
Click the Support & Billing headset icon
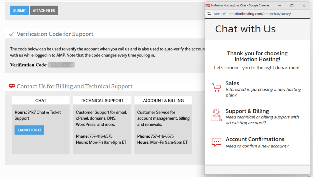coord(217,115)
